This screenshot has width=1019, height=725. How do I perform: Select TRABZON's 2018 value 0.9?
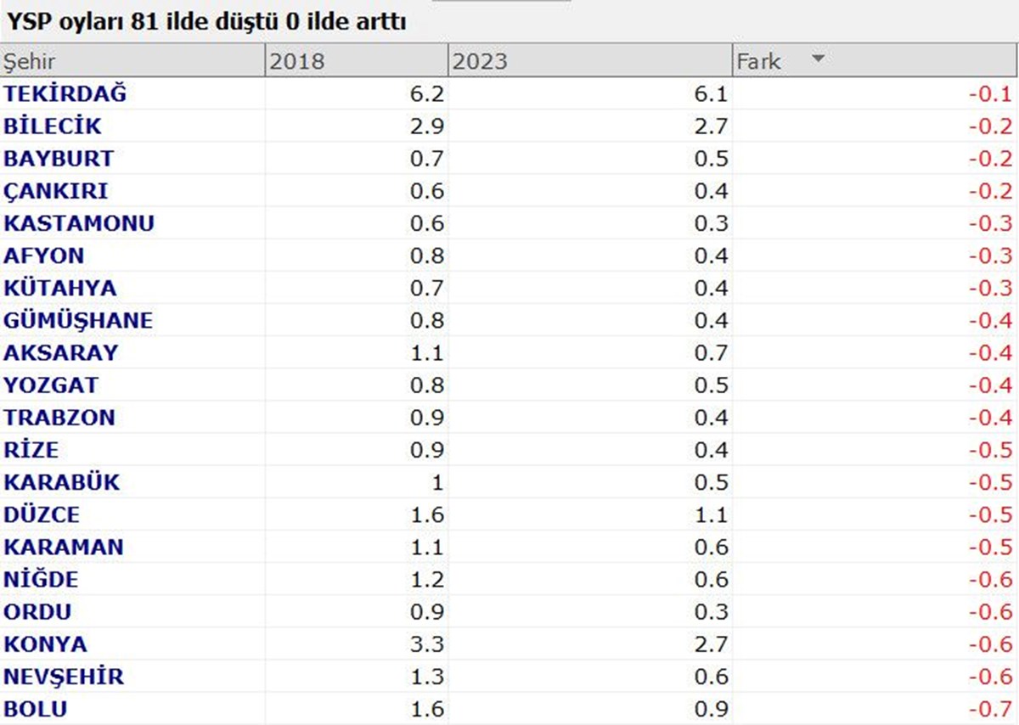click(x=427, y=417)
